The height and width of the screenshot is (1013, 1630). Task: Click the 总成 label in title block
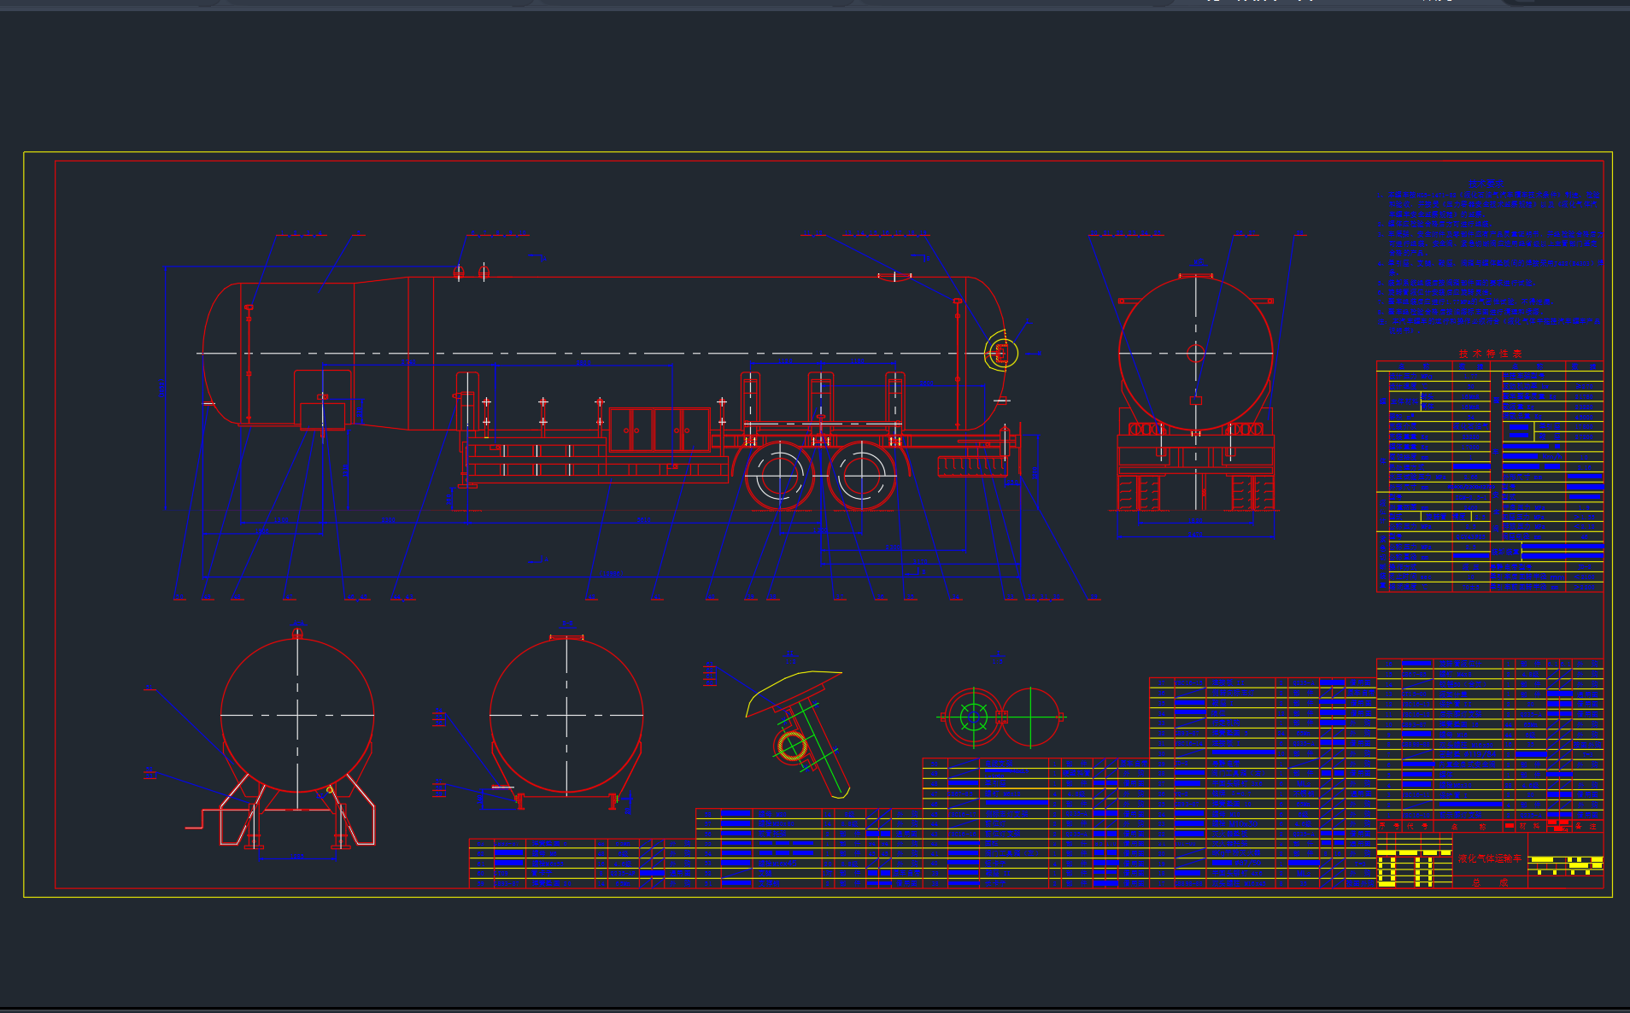coord(1490,882)
